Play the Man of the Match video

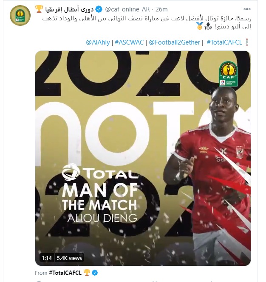click(143, 158)
